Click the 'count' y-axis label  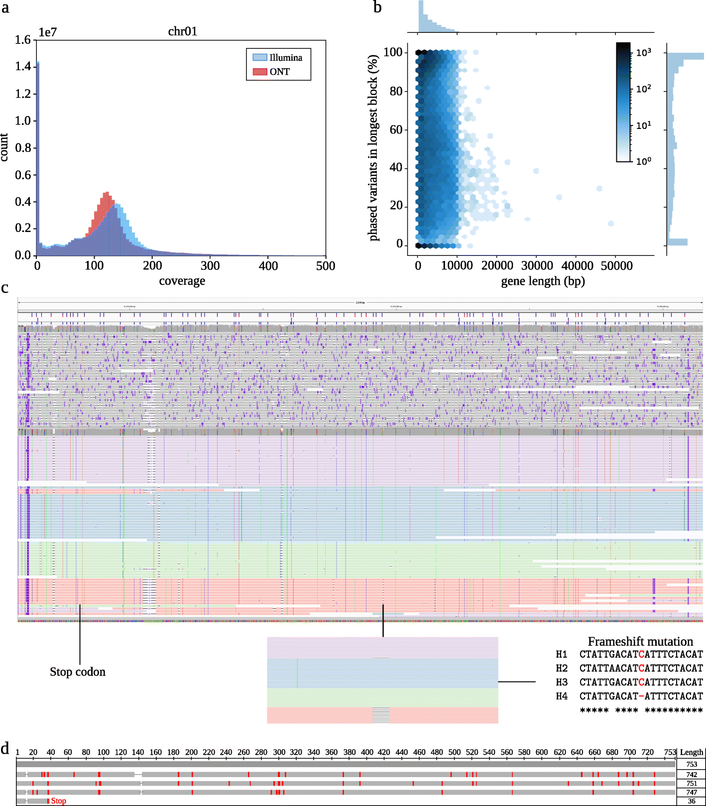pos(4,147)
